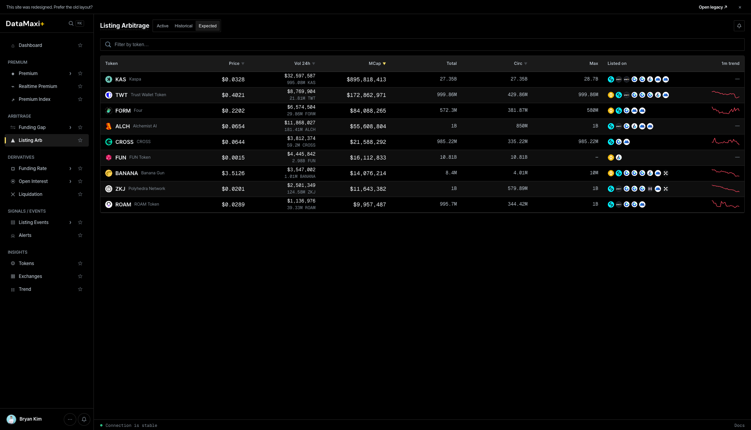Viewport: 751px width, 430px height.
Task: Star the Funding Rate entry
Action: 80,168
